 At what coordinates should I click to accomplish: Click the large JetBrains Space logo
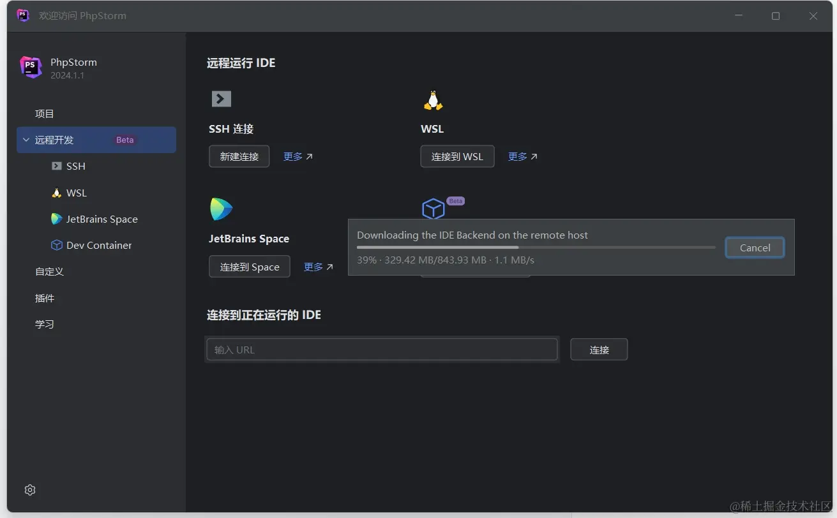222,209
